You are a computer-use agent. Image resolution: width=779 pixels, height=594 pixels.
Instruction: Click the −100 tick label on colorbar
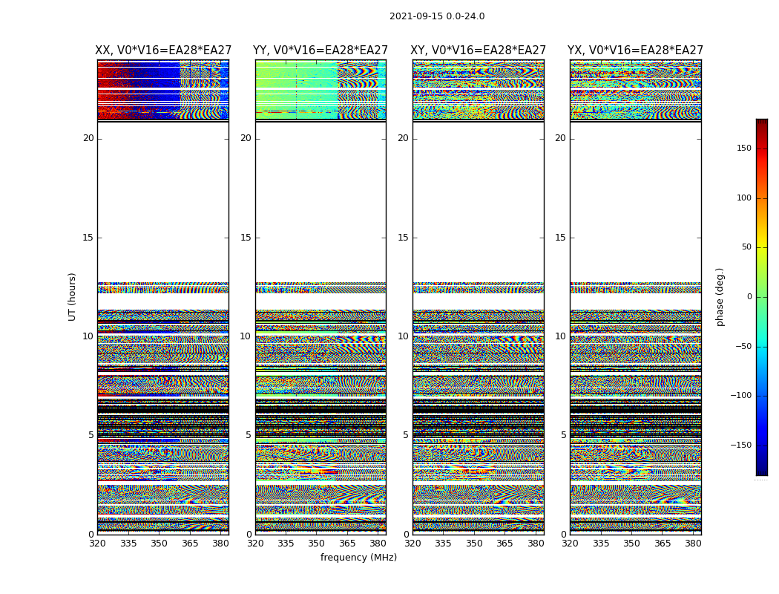(x=740, y=395)
